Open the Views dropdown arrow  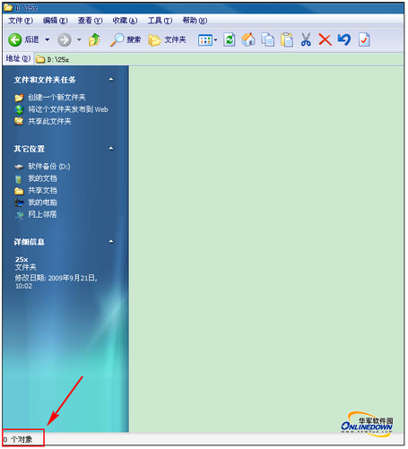(215, 40)
